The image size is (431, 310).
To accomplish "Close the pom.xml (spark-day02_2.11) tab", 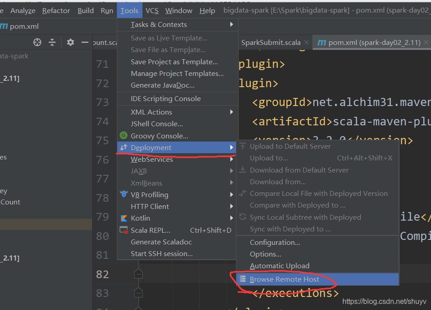I will coord(426,42).
